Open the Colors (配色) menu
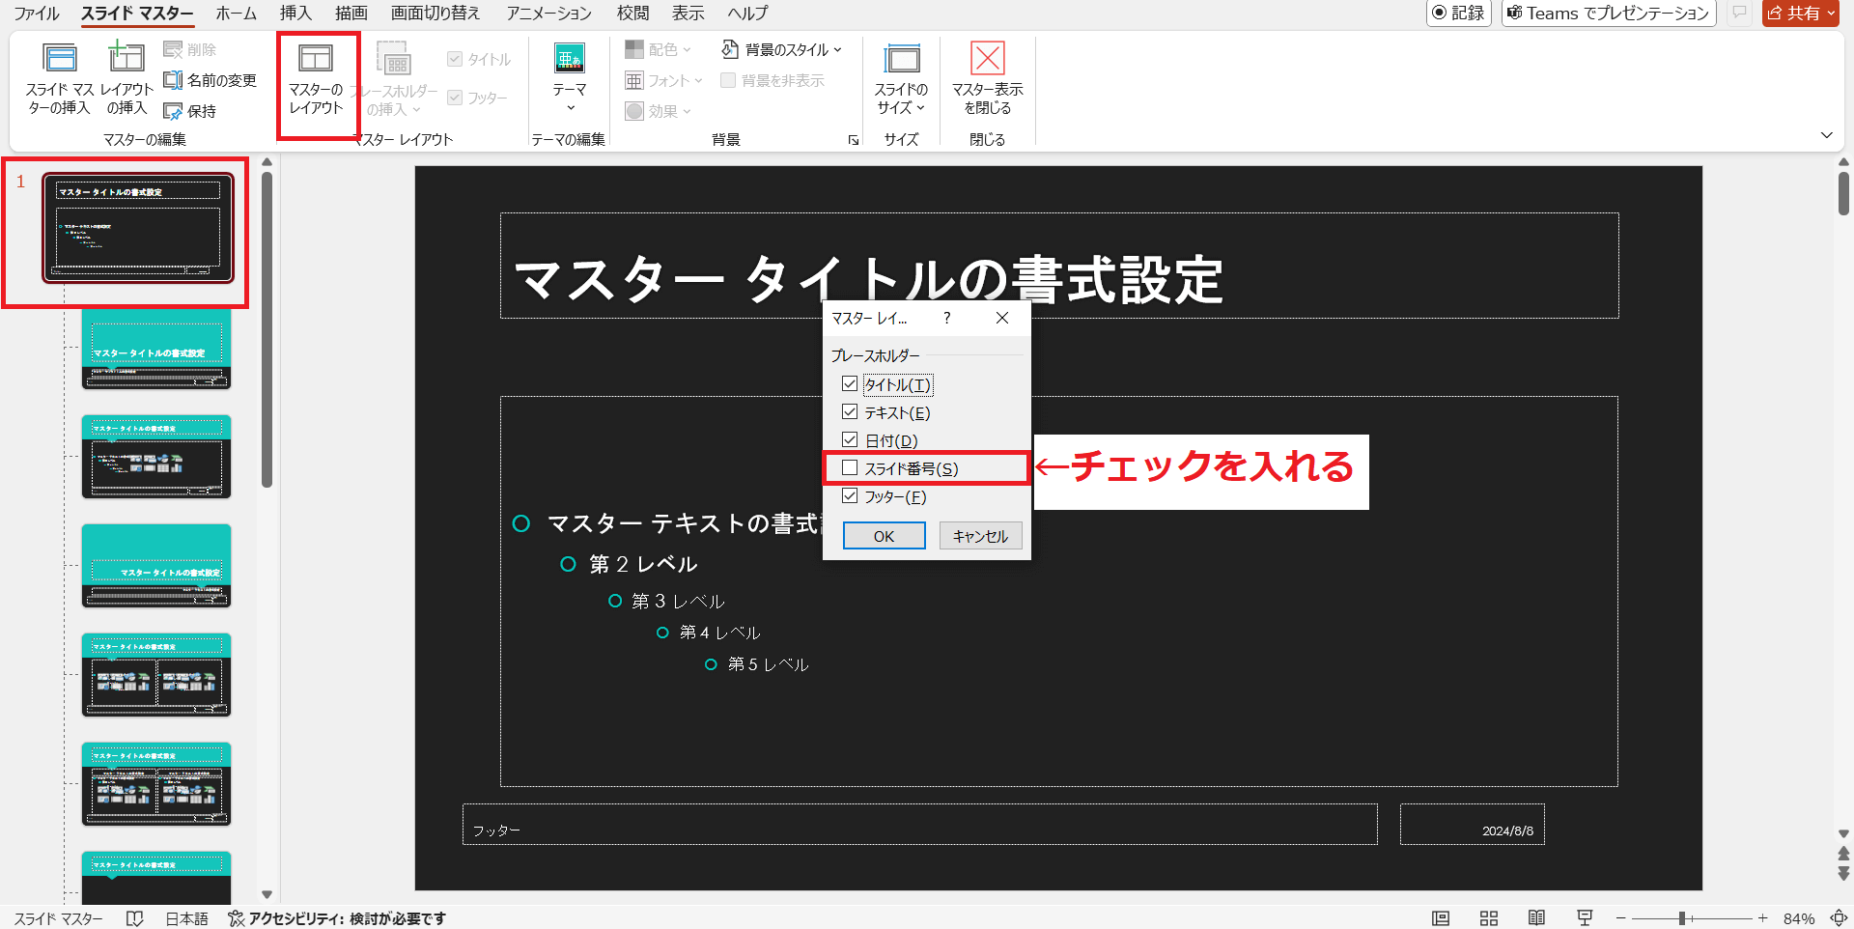Screen dimensions: 1854x929 [x=658, y=49]
